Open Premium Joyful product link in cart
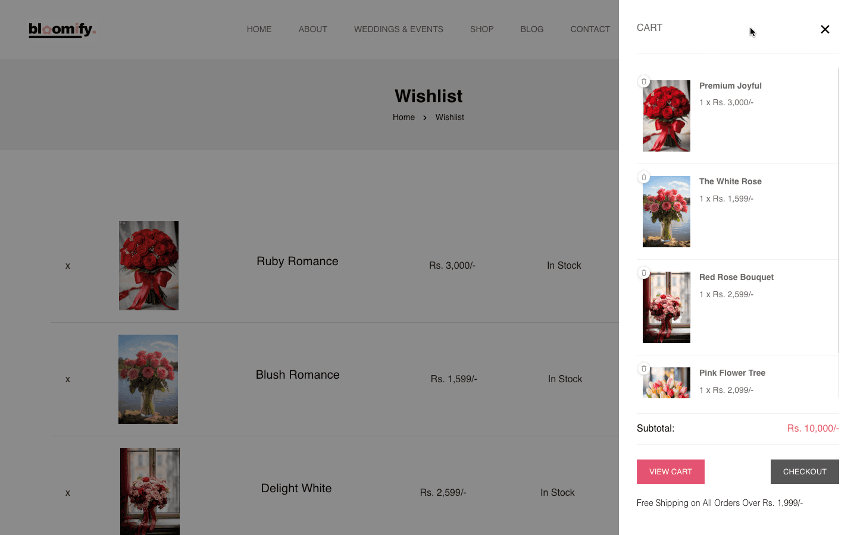This screenshot has width=857, height=535. 730,86
